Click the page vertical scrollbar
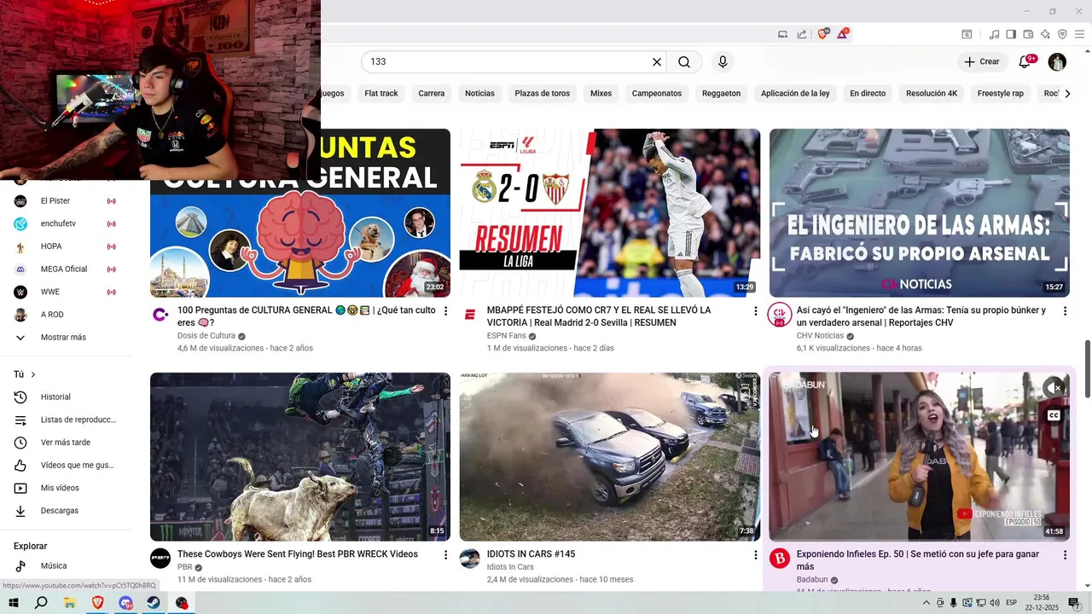The height and width of the screenshot is (614, 1092). 1087,368
